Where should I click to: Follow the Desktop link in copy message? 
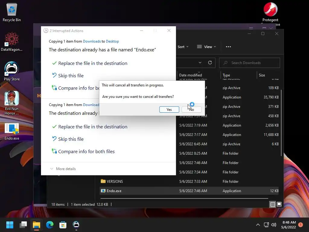coord(112,41)
